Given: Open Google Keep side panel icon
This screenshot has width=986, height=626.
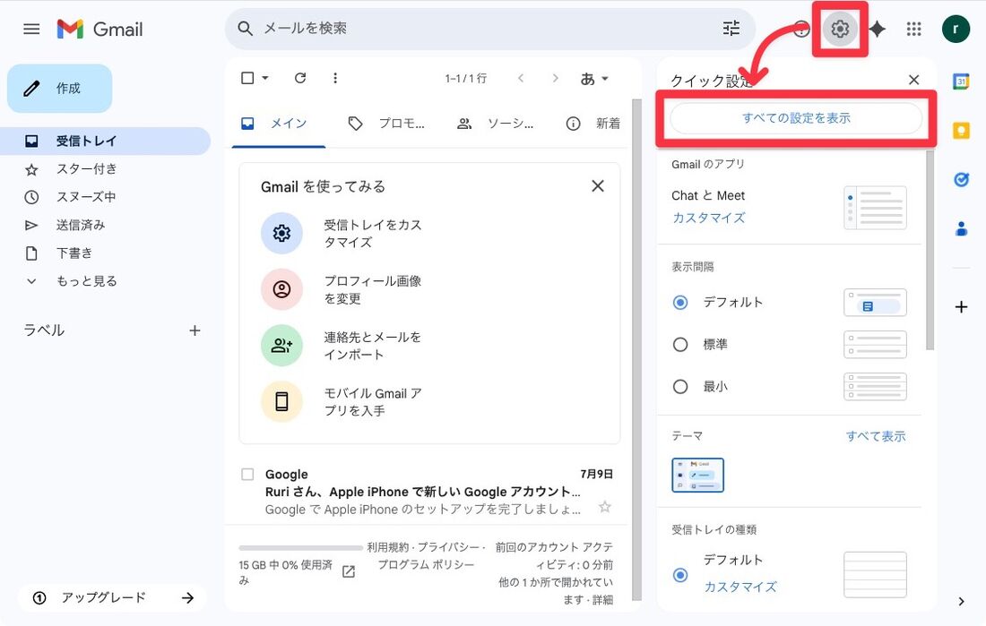Looking at the screenshot, I should (x=961, y=131).
